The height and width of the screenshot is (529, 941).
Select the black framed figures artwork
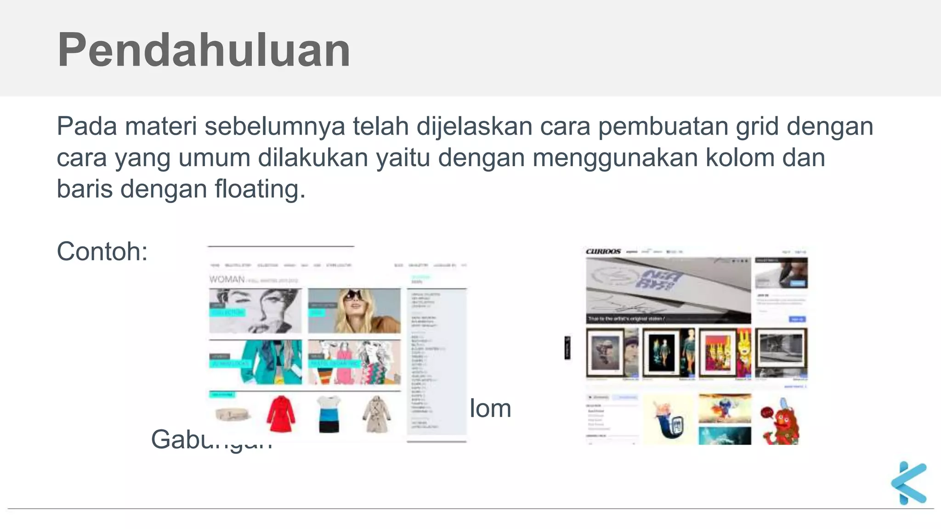[x=669, y=353]
